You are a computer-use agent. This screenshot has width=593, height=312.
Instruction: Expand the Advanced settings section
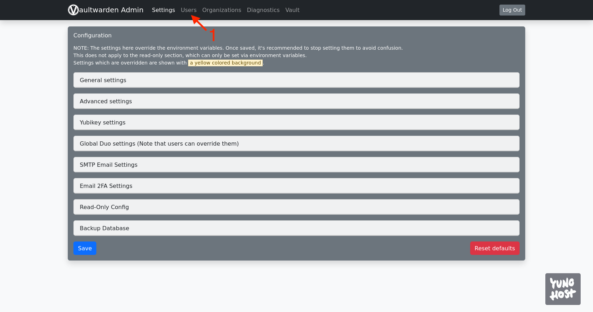tap(296, 101)
